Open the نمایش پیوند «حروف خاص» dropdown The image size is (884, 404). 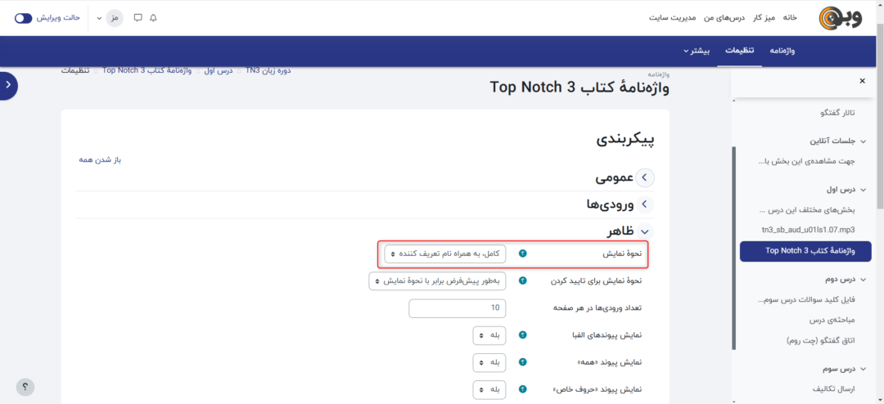coord(489,389)
